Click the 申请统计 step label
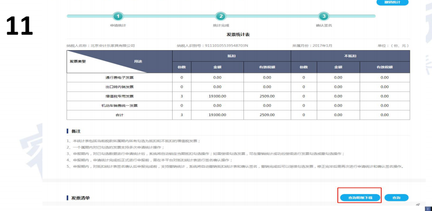This screenshot has height=211, width=432. (118, 26)
